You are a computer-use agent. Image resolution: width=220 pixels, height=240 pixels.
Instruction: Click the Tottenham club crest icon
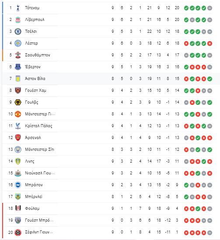click(18, 8)
